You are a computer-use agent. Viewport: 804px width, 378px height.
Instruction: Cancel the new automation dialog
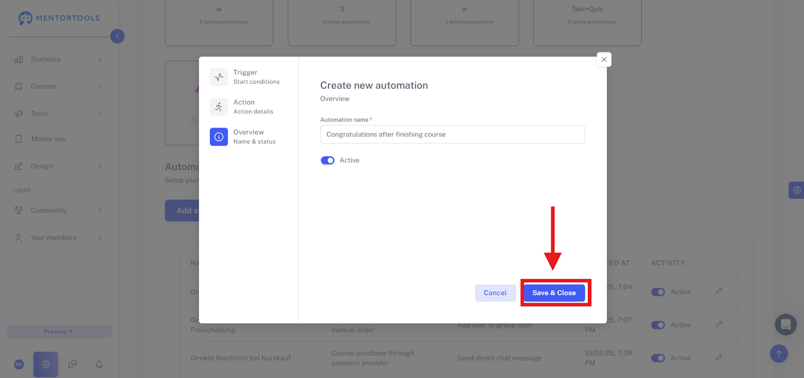495,293
